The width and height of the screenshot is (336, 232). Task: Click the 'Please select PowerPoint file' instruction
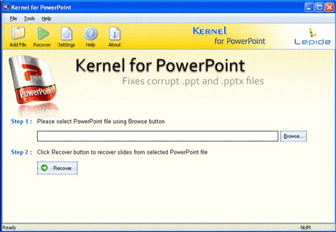[101, 122]
